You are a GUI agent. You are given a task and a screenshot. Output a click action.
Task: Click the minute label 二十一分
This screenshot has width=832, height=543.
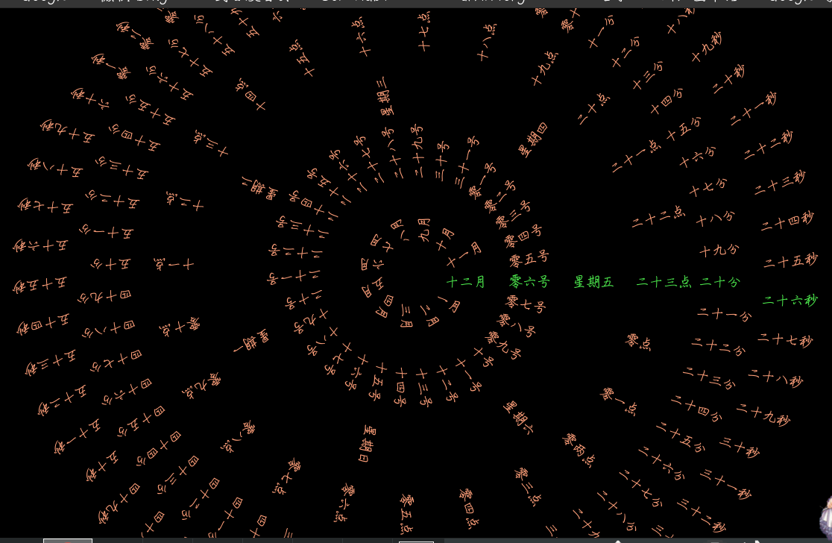click(725, 314)
